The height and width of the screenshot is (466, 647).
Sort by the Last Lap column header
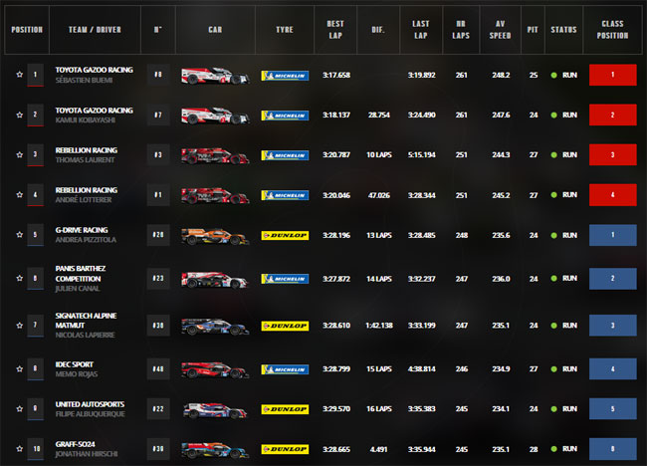(421, 30)
